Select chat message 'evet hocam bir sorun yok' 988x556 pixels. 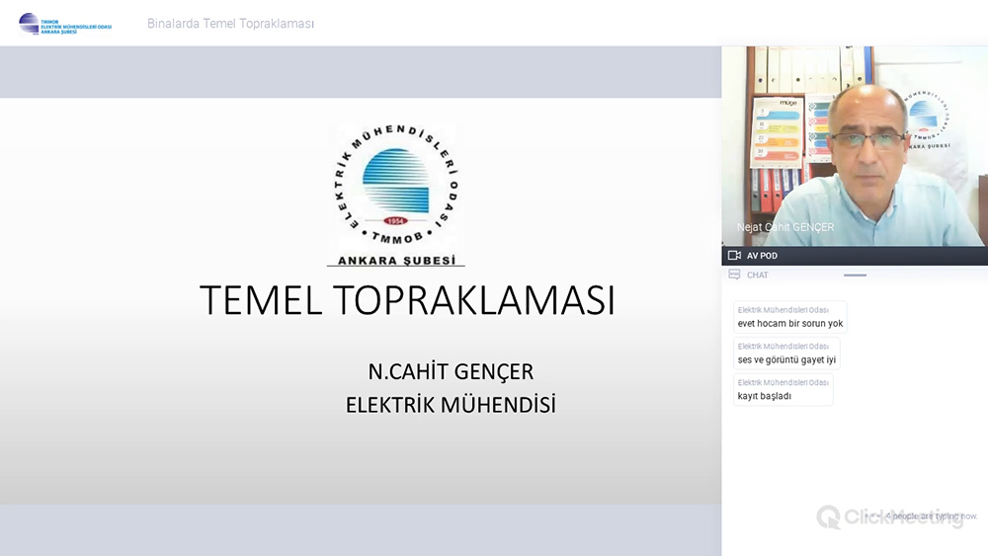pyautogui.click(x=790, y=324)
